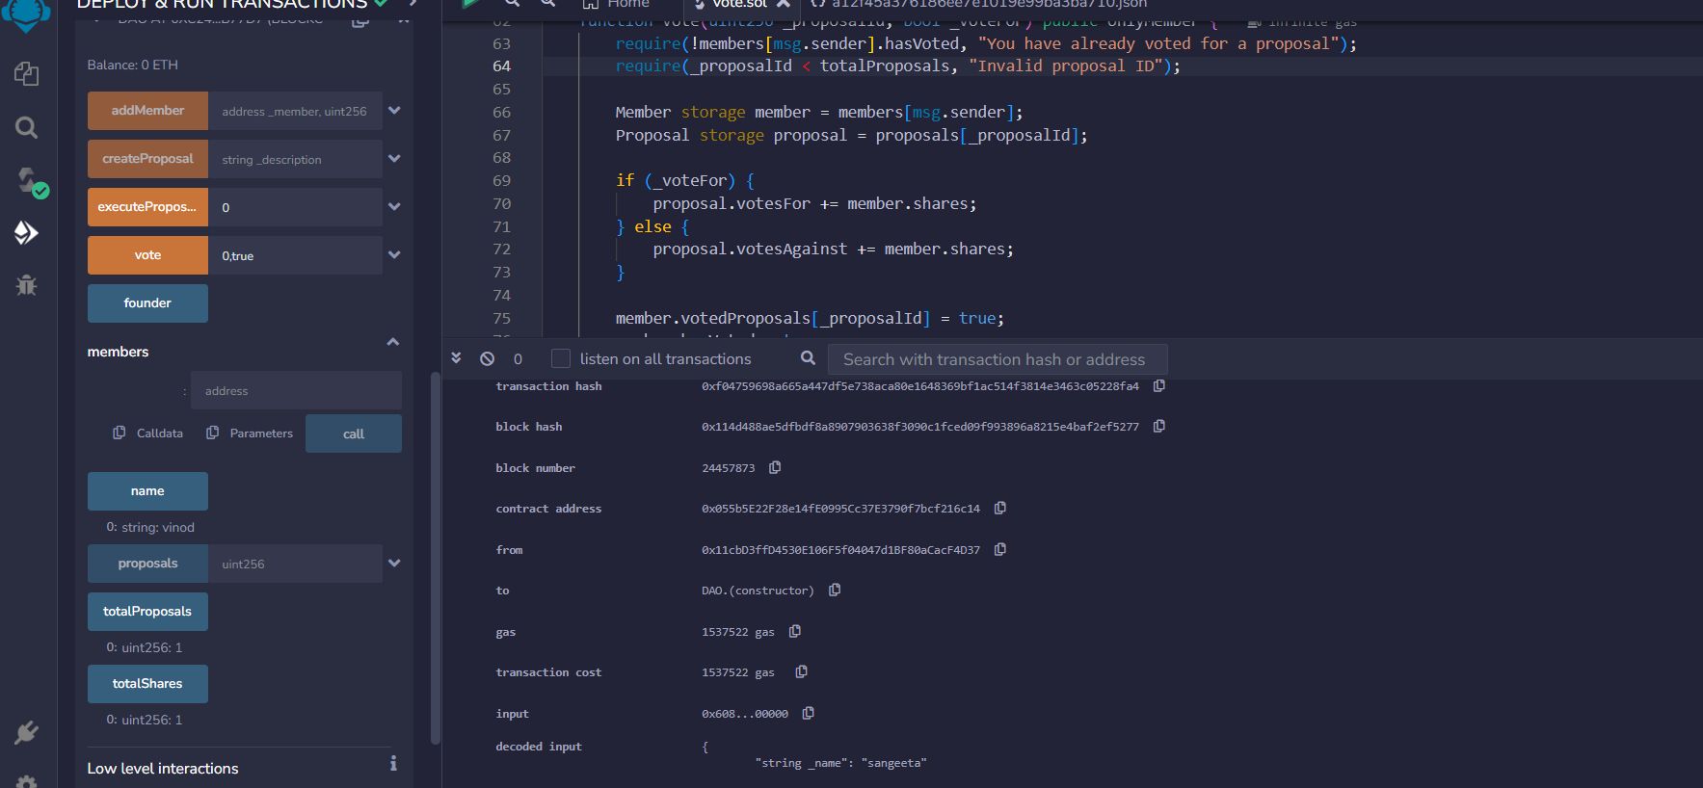This screenshot has height=788, width=1703.
Task: Copy the gas row value
Action: (x=795, y=631)
